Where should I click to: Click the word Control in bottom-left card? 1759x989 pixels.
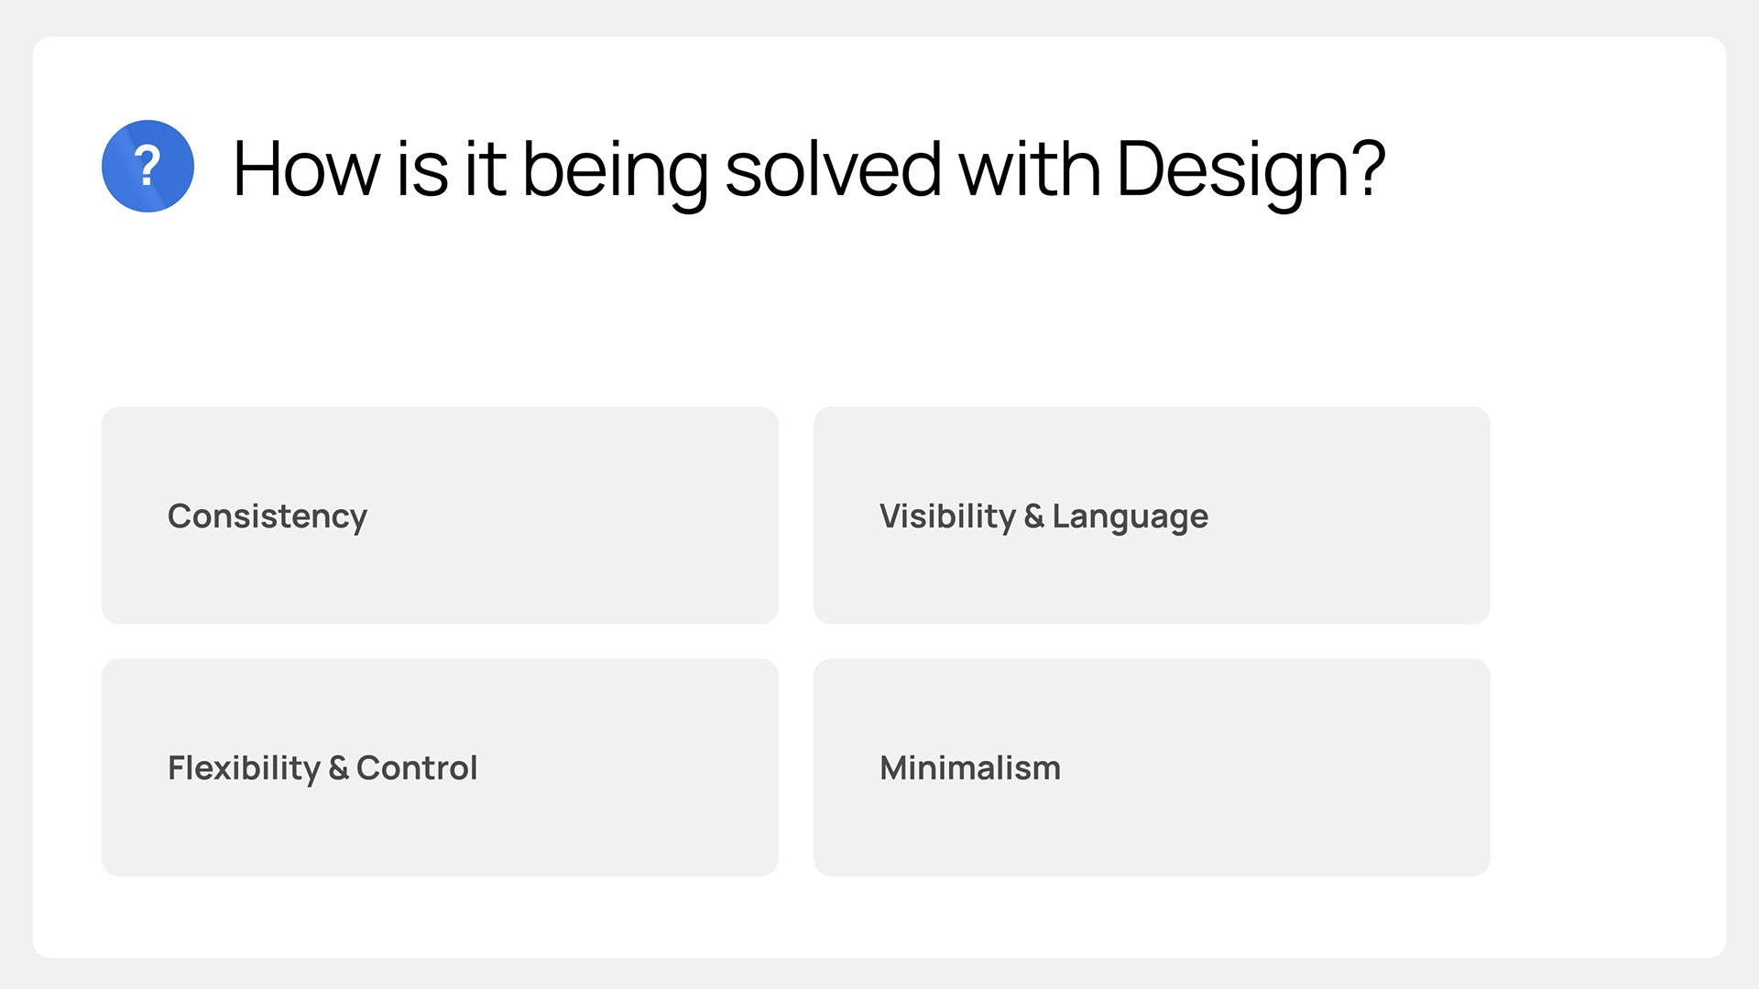coord(417,767)
